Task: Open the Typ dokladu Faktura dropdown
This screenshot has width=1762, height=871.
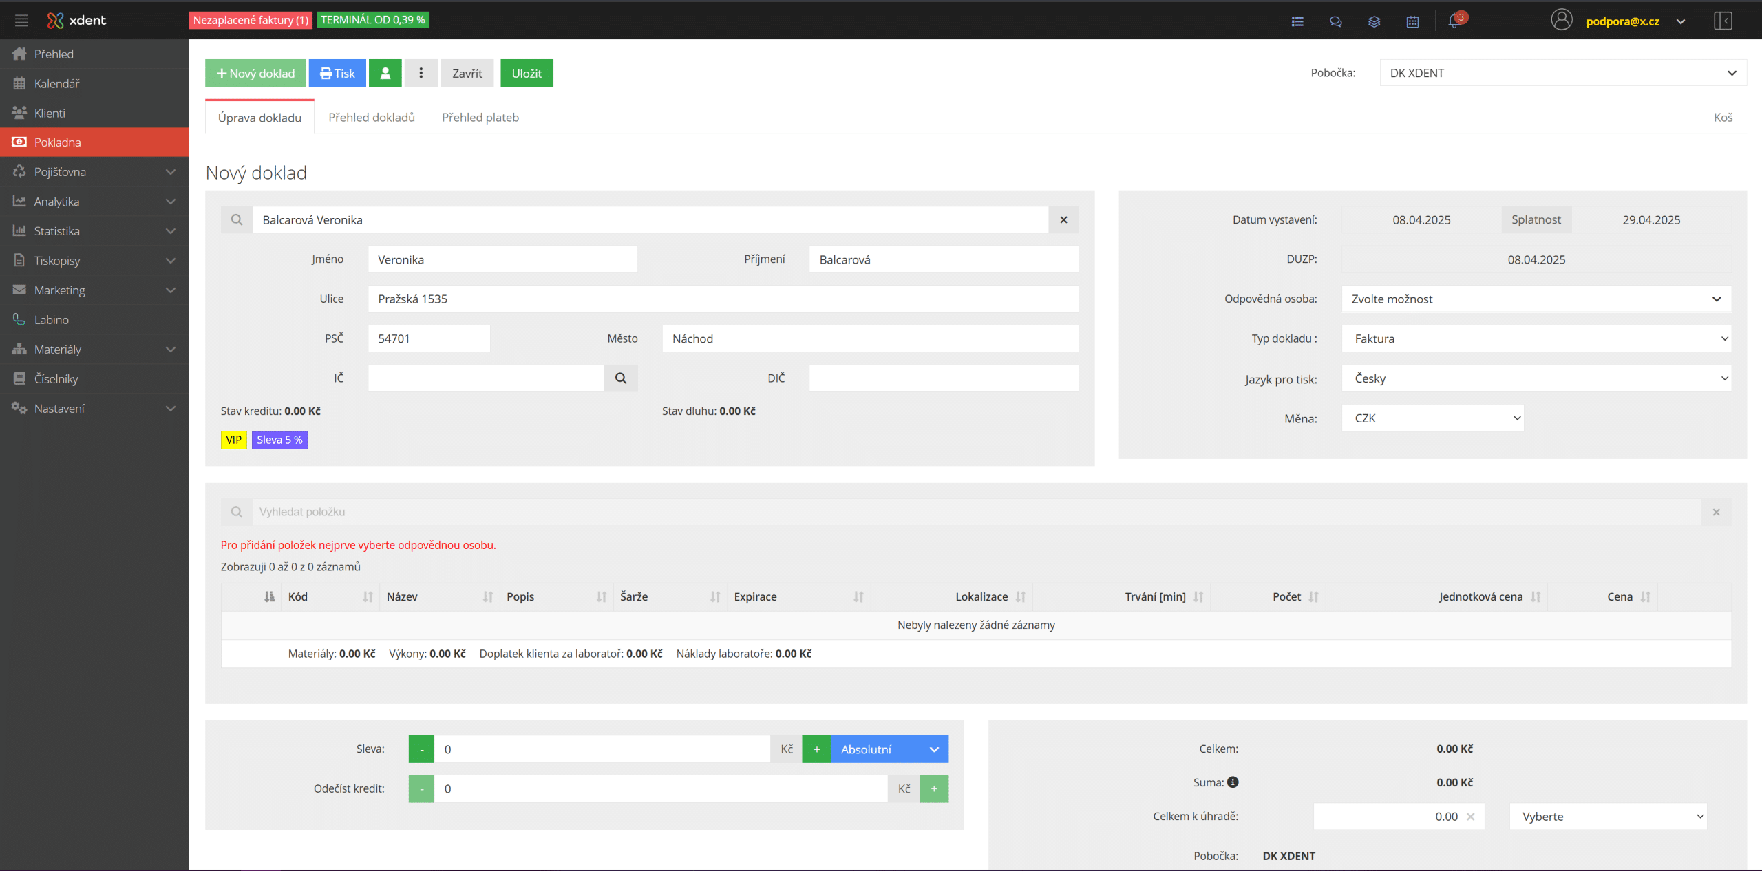Action: 1536,338
